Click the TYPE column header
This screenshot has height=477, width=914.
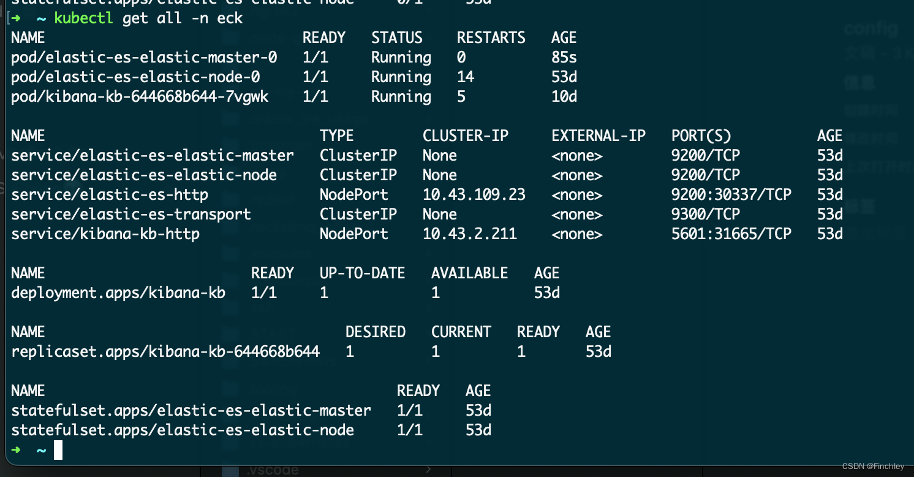tap(337, 136)
